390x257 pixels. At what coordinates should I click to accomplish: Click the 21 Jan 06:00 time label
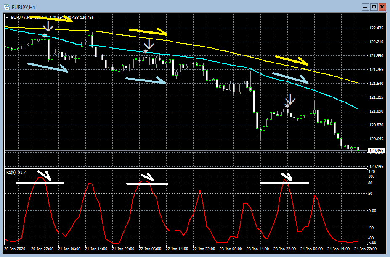click(x=69, y=249)
